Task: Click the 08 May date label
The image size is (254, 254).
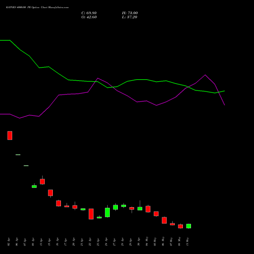Action: 179,241
